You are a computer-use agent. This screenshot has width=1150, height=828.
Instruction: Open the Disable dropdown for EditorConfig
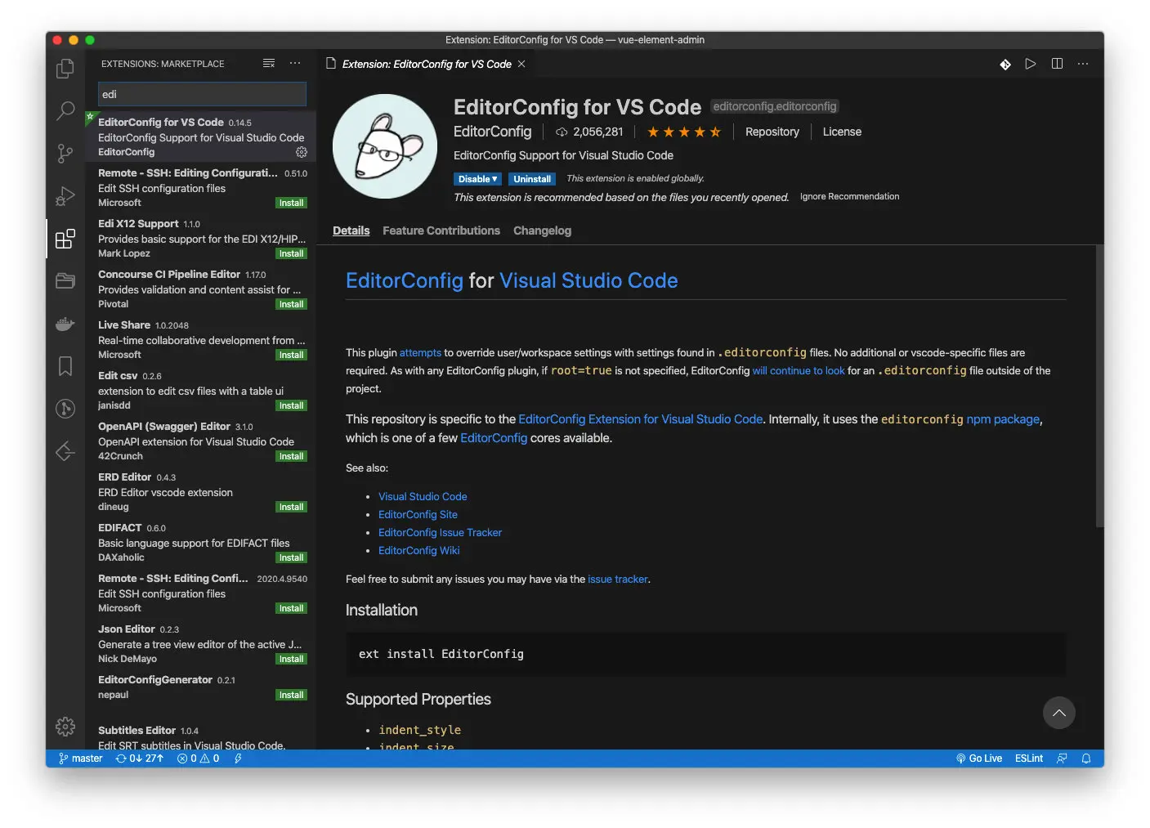coord(477,179)
